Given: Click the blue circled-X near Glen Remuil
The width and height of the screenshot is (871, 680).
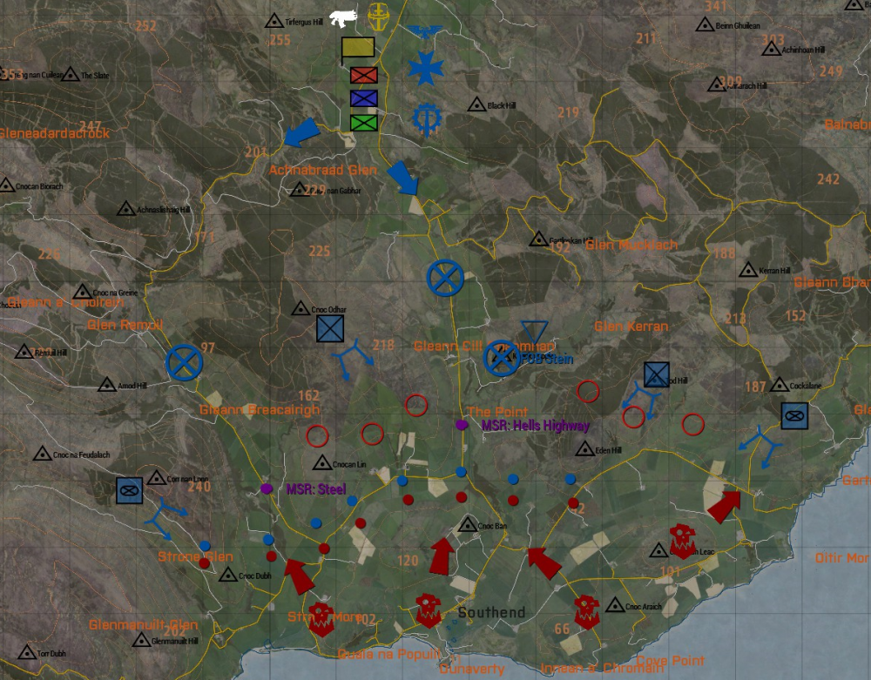Looking at the screenshot, I should coord(184,362).
